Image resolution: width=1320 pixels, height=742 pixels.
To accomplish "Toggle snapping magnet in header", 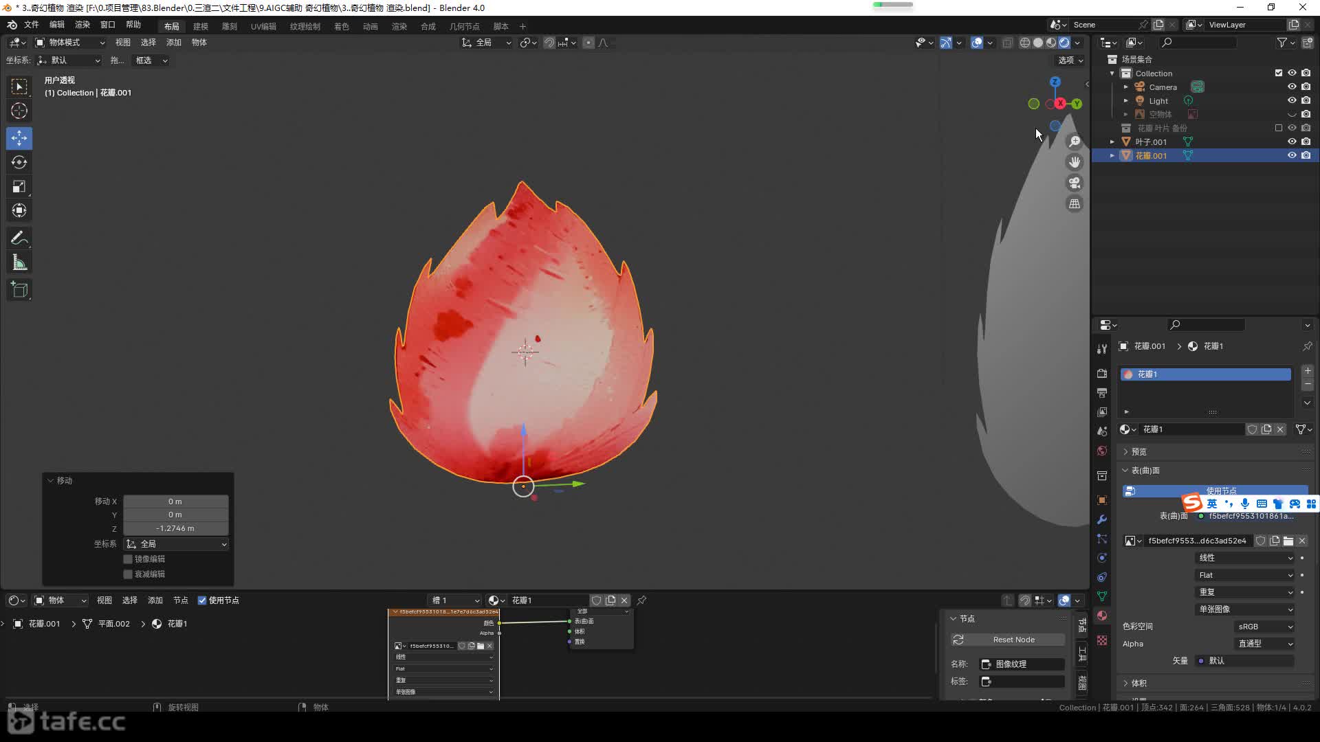I will (x=549, y=43).
